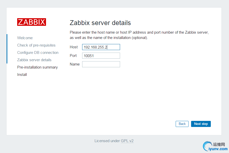Open the GPL v2 license link
This screenshot has width=229, height=153.
(127, 141)
